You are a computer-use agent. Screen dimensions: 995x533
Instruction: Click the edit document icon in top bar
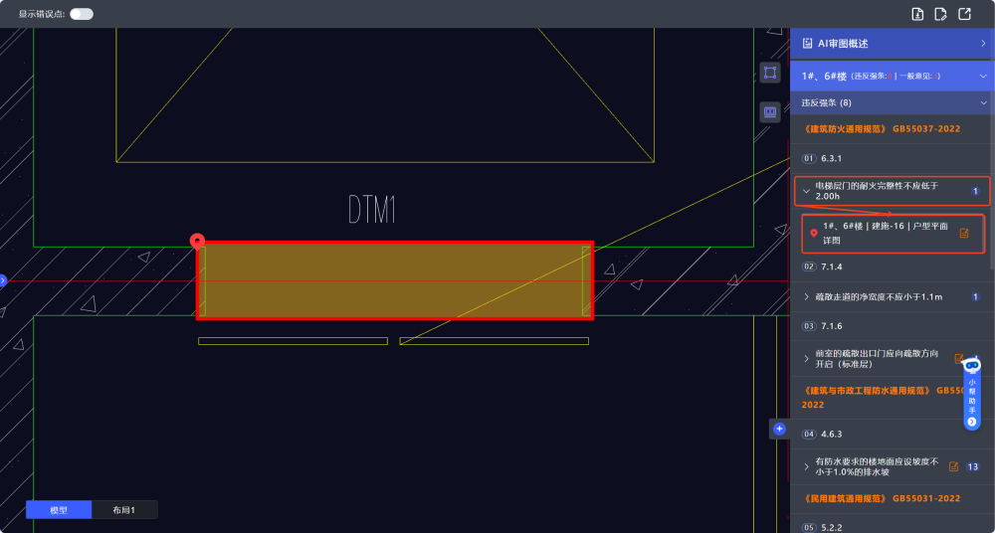(941, 14)
